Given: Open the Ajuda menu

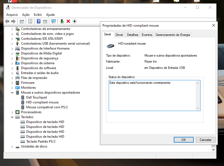Looking at the screenshot, I should 50,15.
